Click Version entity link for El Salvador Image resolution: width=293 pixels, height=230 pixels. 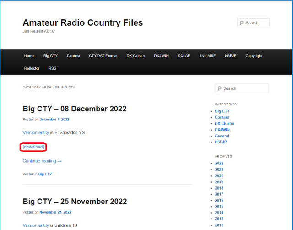(36, 132)
